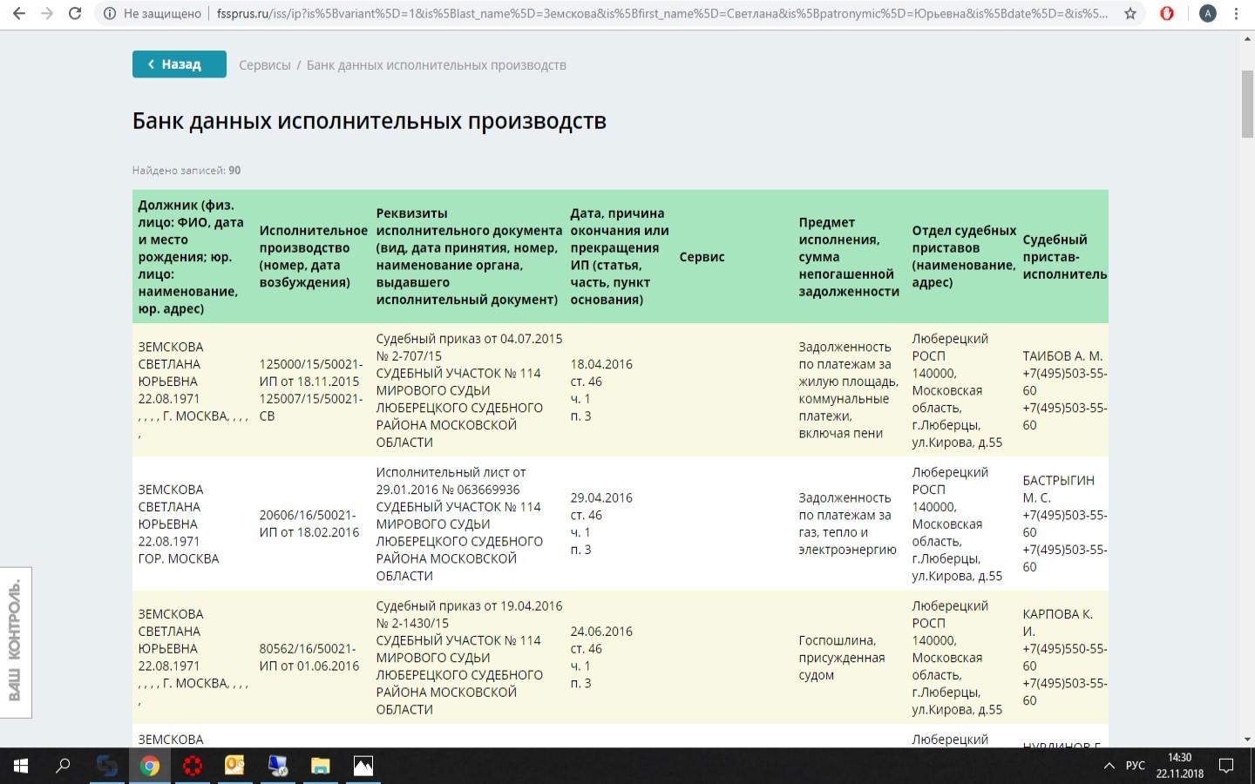Open the Chrome three-dot menu
The width and height of the screenshot is (1255, 784).
click(1236, 14)
